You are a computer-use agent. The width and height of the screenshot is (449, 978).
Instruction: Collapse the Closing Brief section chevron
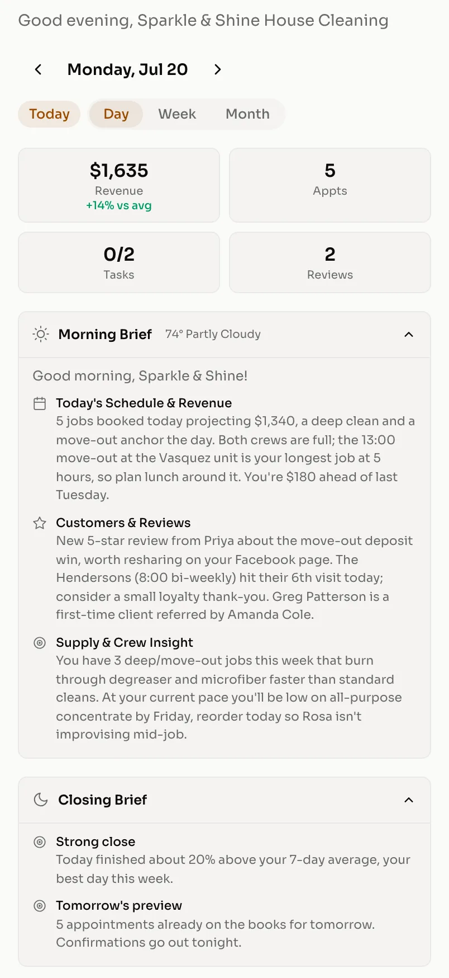pyautogui.click(x=409, y=800)
